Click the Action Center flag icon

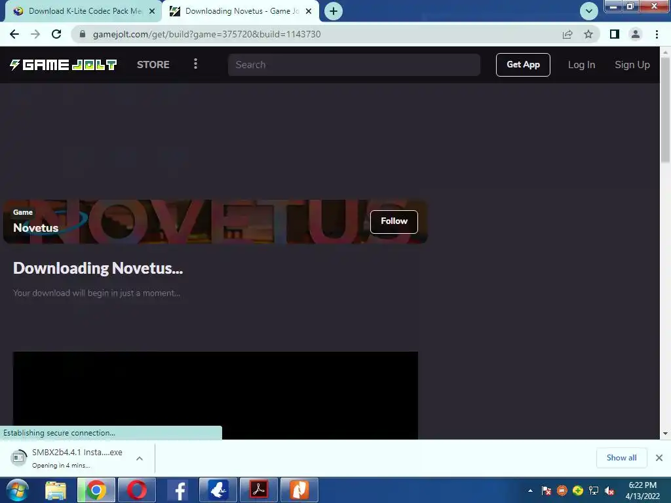(546, 491)
